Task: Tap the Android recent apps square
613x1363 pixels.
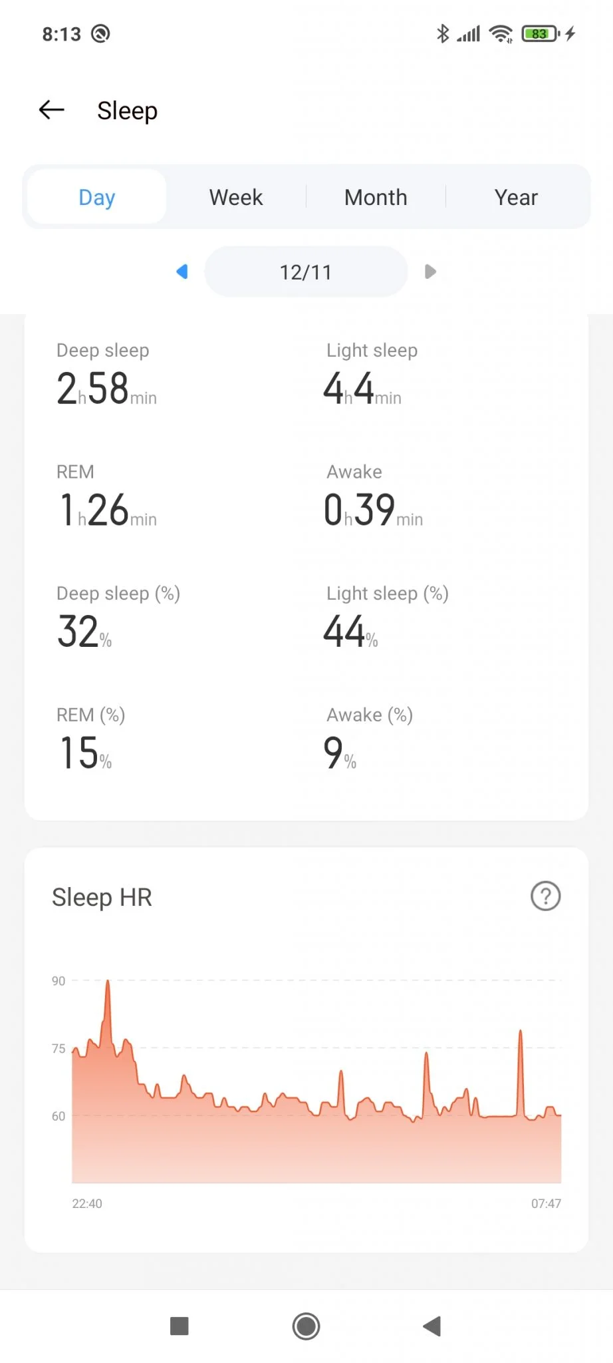Action: point(180,1326)
